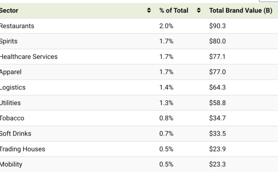The width and height of the screenshot is (278, 182).
Task: Click the Tobacco sector cell
Action: pos(12,118)
